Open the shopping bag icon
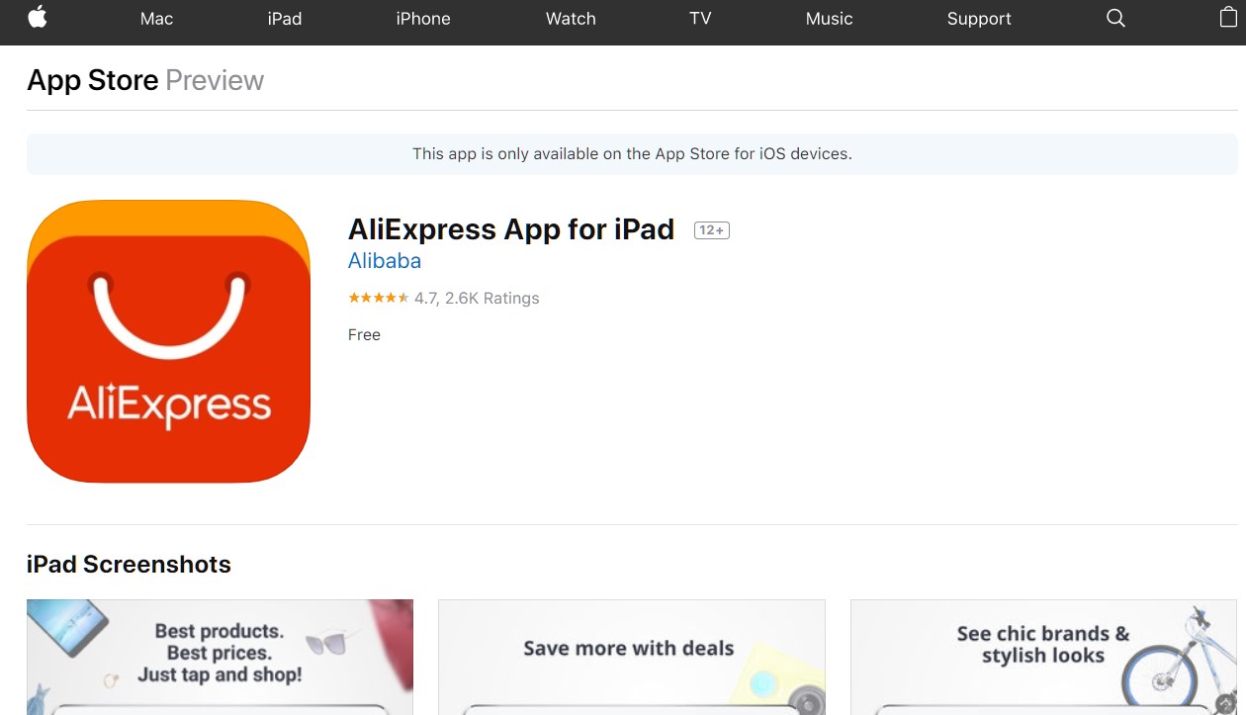 [x=1227, y=17]
